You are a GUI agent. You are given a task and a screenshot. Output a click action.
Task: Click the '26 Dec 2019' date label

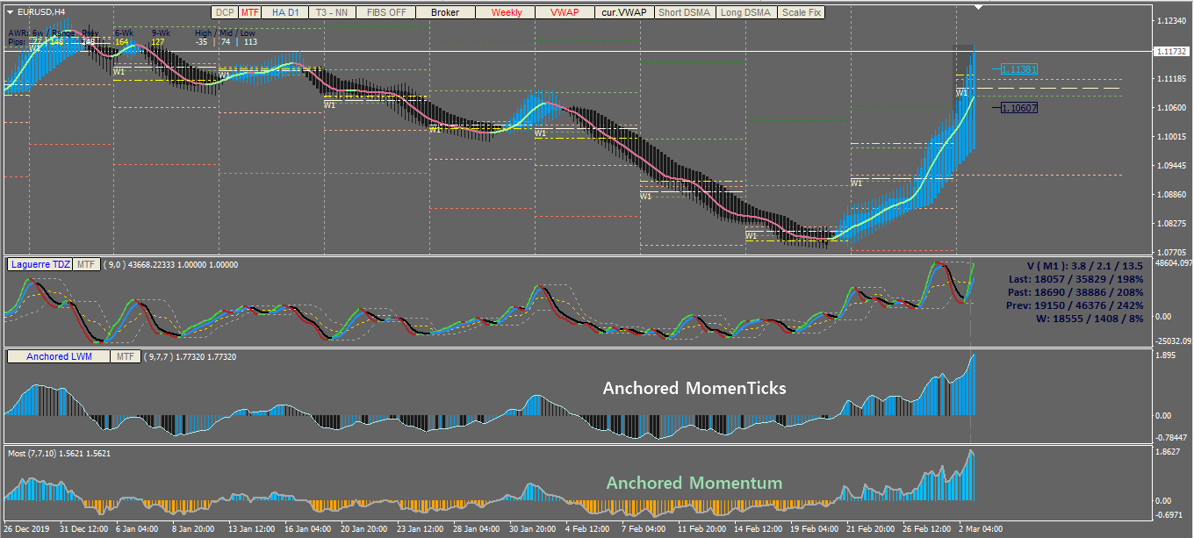click(x=25, y=530)
